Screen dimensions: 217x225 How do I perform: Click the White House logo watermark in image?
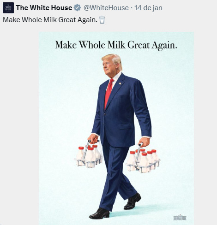pos(180,218)
